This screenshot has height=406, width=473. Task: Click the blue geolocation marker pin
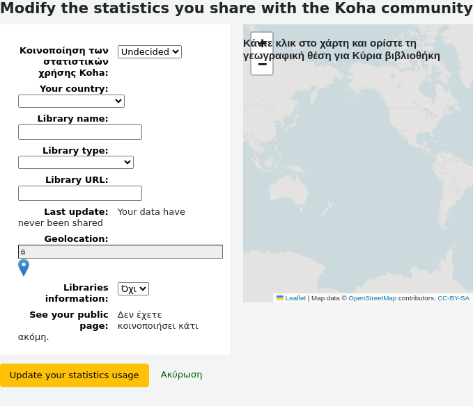(24, 268)
